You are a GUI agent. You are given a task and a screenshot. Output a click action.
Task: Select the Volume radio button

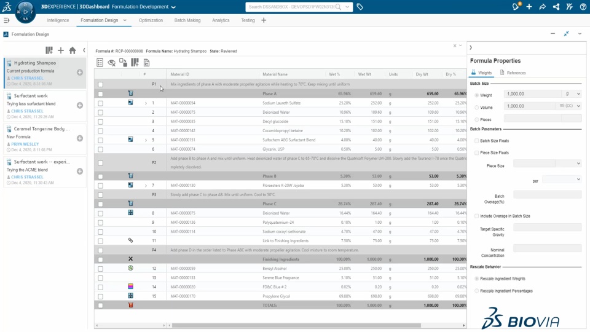click(x=477, y=107)
